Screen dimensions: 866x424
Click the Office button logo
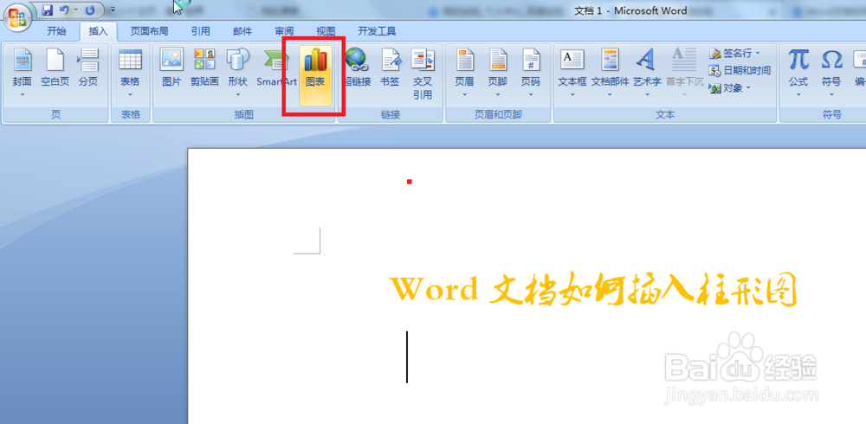(x=17, y=17)
